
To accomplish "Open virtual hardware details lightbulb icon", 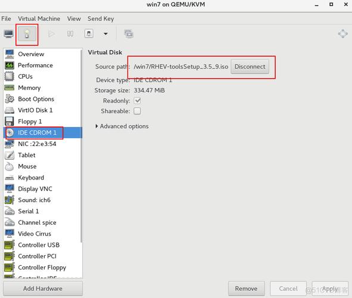I will 27,34.
